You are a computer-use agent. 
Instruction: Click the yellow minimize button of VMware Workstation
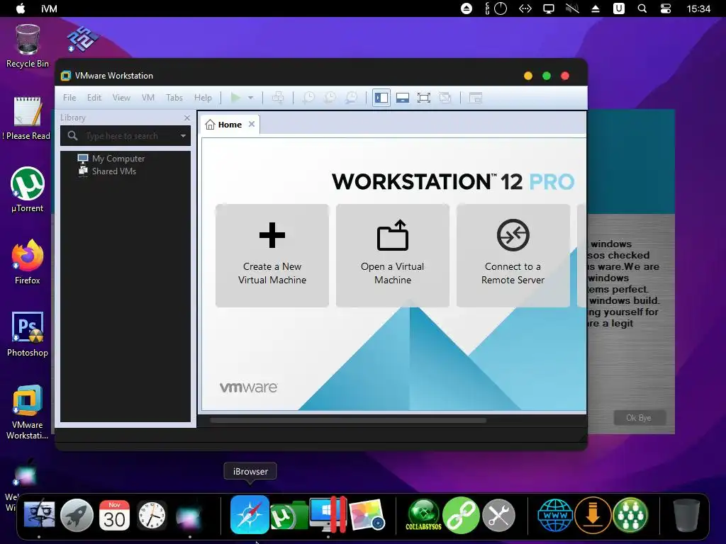click(527, 76)
